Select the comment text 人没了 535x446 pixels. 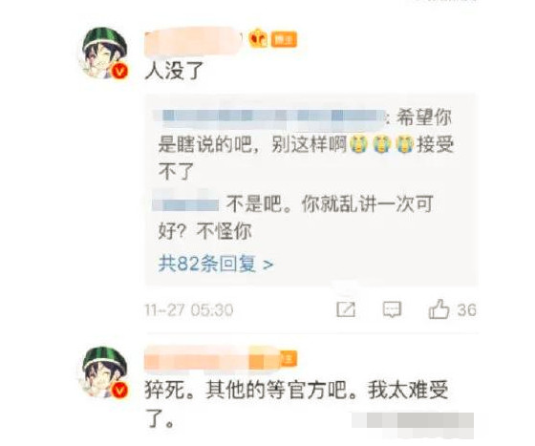tap(174, 71)
